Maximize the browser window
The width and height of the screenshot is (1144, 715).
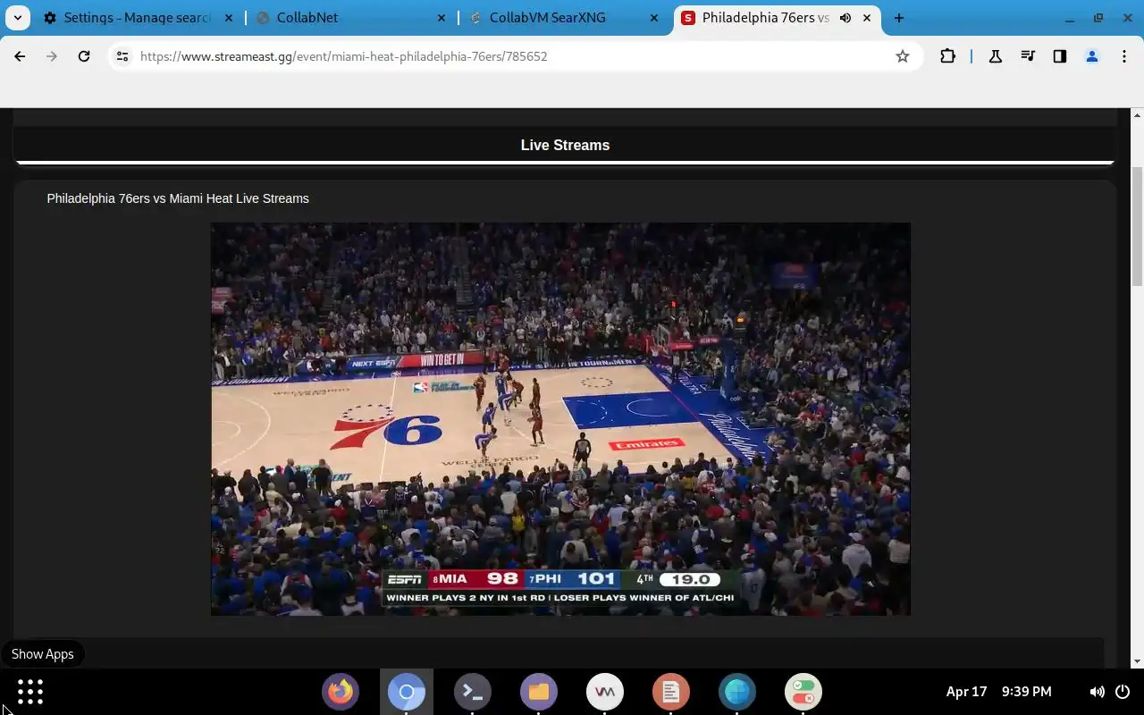tap(1098, 18)
